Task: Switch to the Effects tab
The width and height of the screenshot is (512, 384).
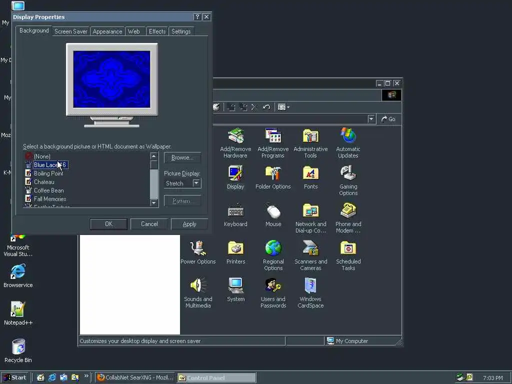Action: coord(157,31)
